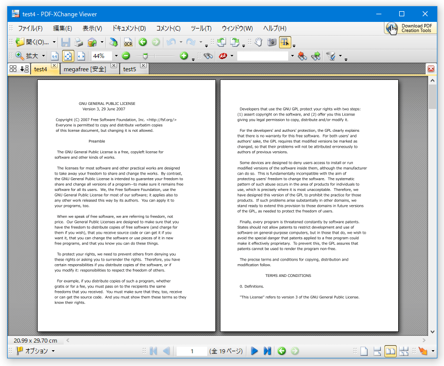
Task: Click the tab thumbnails grid icon
Action: [x=13, y=69]
